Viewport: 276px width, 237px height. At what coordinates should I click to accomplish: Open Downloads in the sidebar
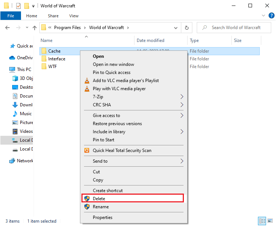pyautogui.click(x=22, y=105)
